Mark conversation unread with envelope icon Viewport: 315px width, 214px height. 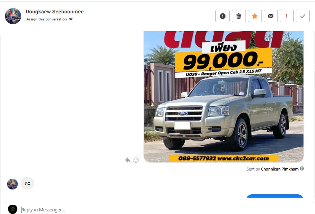pyautogui.click(x=270, y=16)
